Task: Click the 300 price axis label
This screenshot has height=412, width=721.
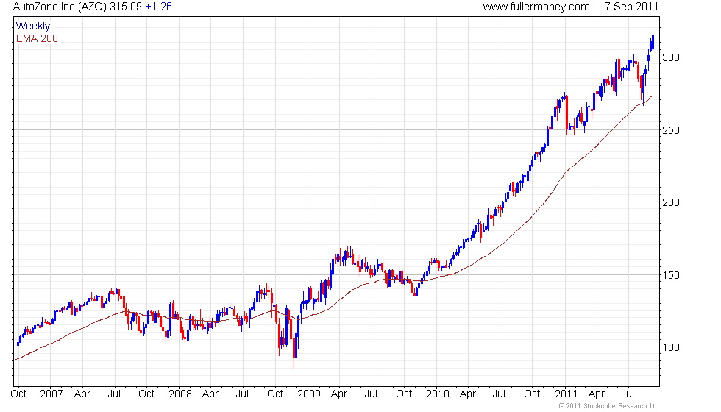Action: pos(670,57)
